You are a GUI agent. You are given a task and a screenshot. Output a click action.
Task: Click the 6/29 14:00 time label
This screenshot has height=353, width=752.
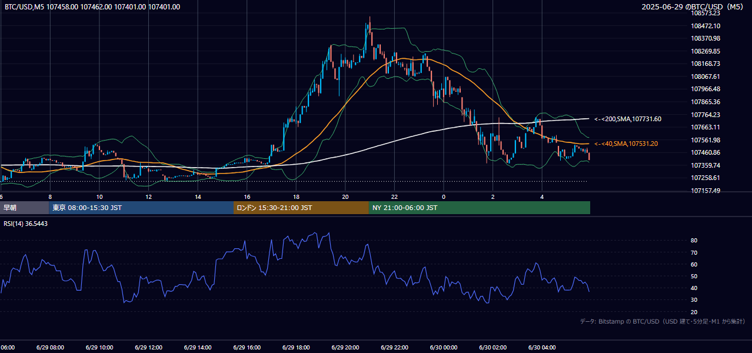198,347
